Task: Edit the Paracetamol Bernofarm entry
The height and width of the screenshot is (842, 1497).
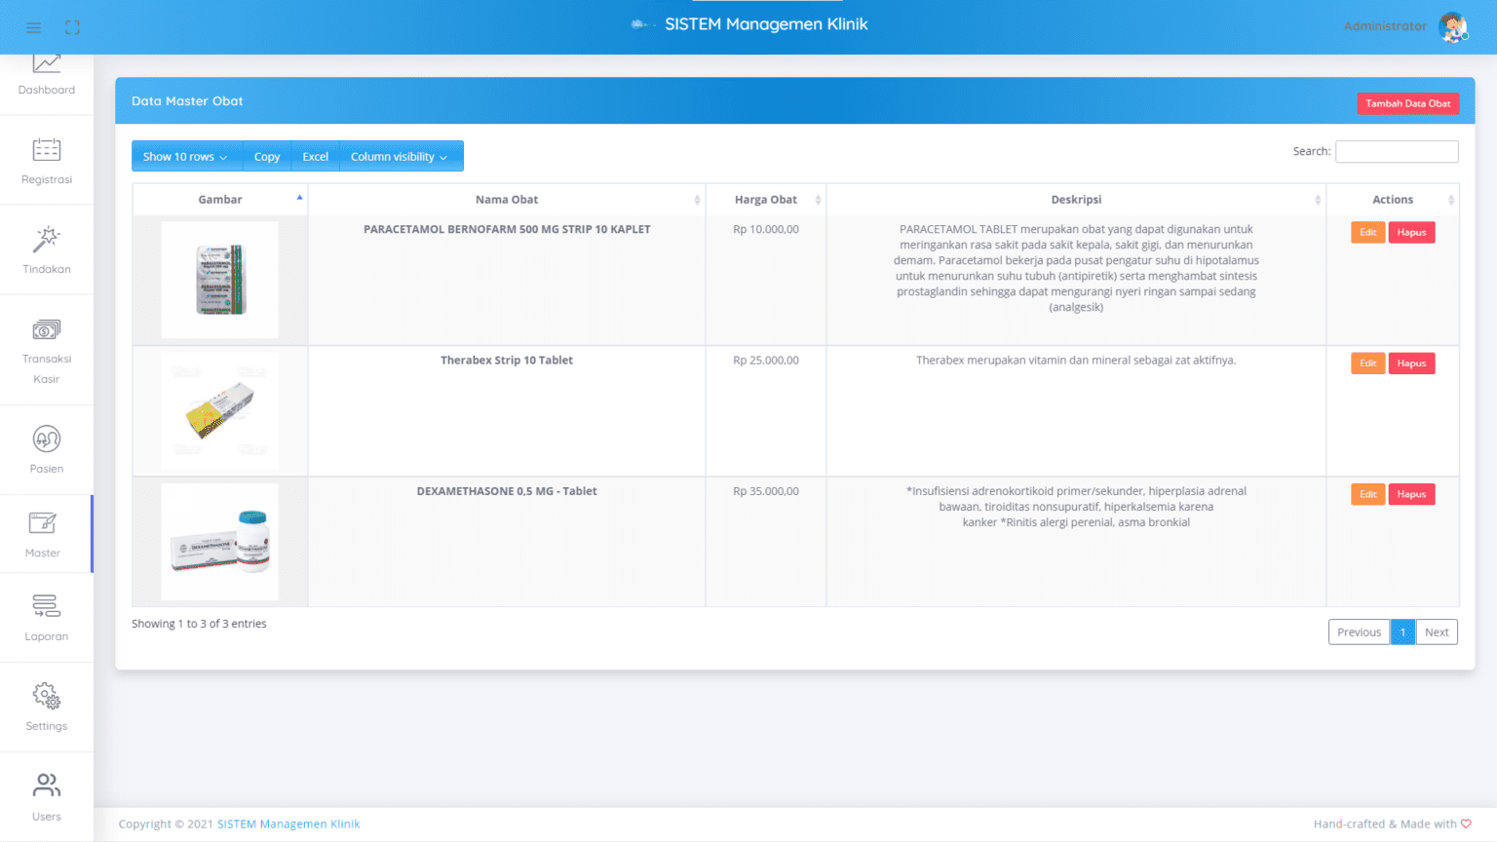Action: 1367,233
